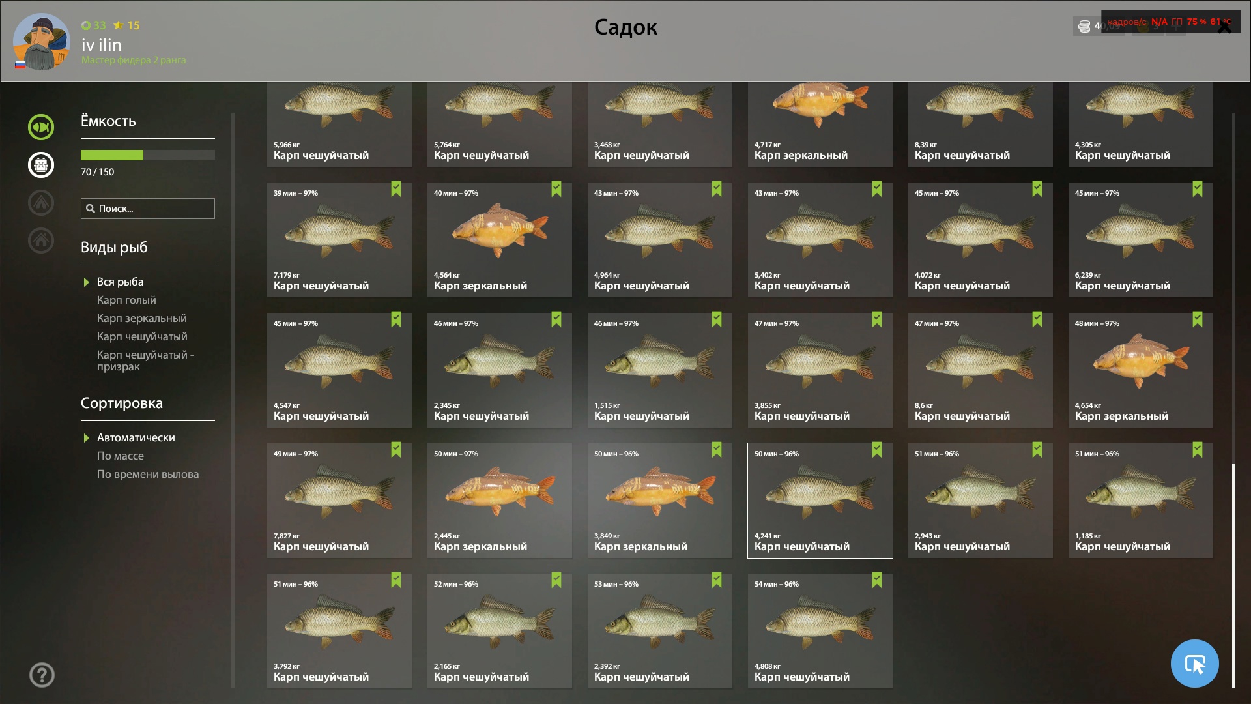This screenshot has height=704, width=1251.
Task: Sort by По времени вылова
Action: 148,474
